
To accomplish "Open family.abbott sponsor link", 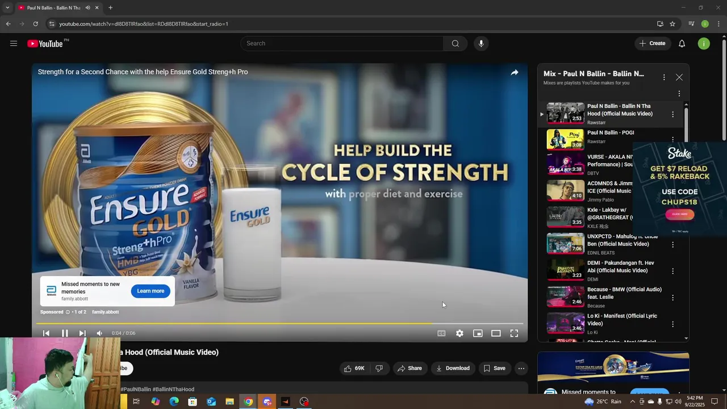I will click(105, 312).
